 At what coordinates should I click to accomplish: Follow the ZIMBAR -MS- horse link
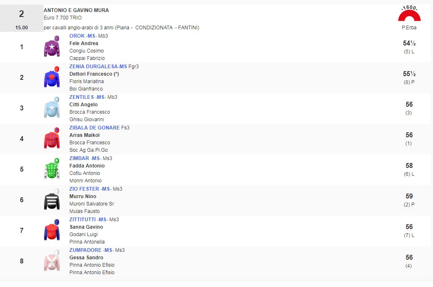coord(85,158)
